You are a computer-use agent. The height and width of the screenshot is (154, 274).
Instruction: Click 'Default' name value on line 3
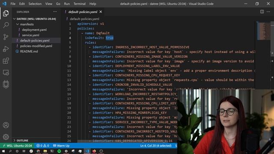pyautogui.click(x=103, y=33)
